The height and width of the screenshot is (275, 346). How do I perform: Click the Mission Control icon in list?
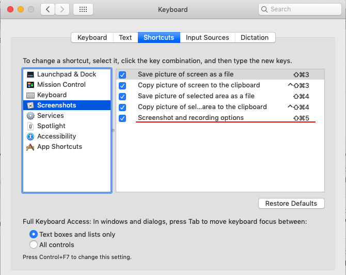click(x=30, y=85)
